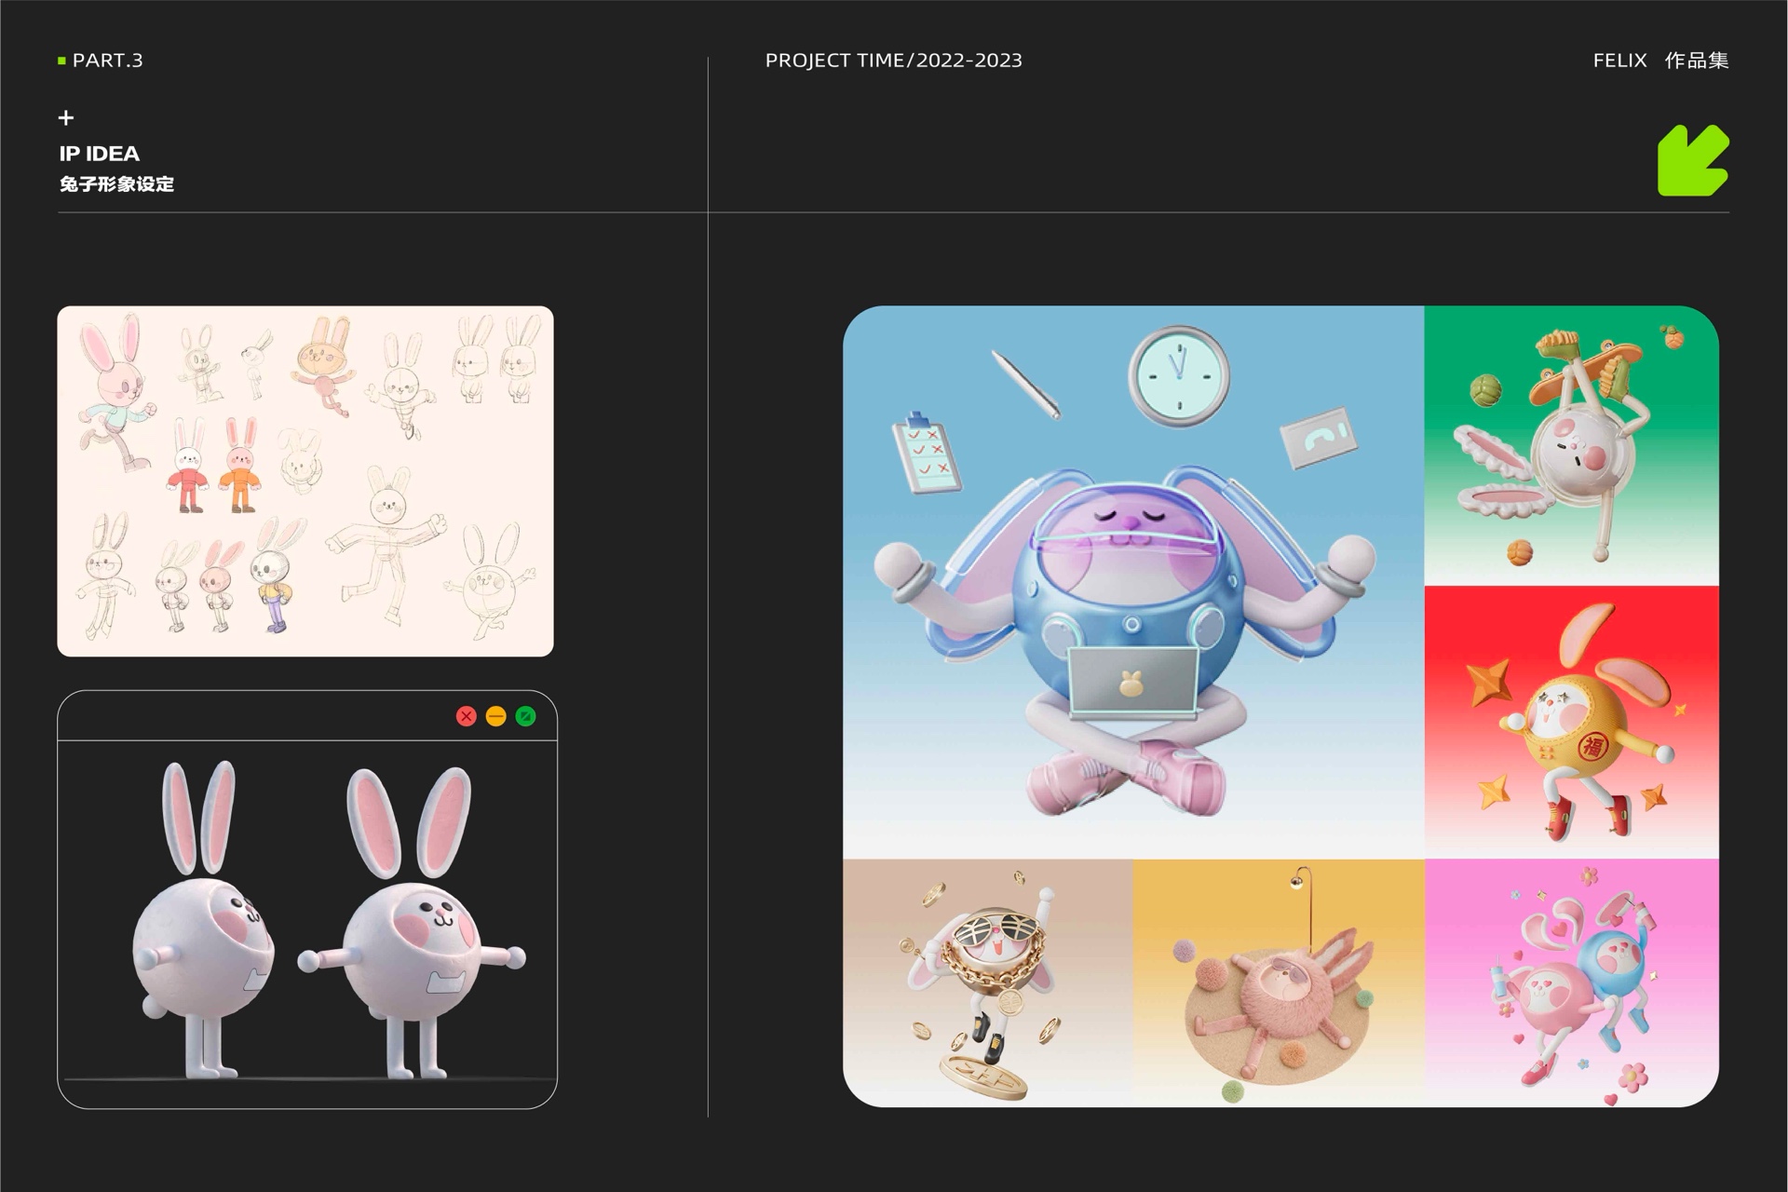The image size is (1788, 1192).
Task: Open the furry pink rabbit on yellow background
Action: [1279, 982]
